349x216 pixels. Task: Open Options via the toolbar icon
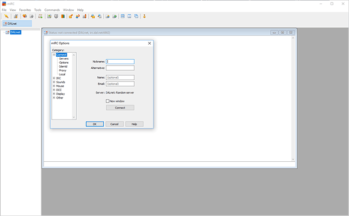tap(15, 16)
